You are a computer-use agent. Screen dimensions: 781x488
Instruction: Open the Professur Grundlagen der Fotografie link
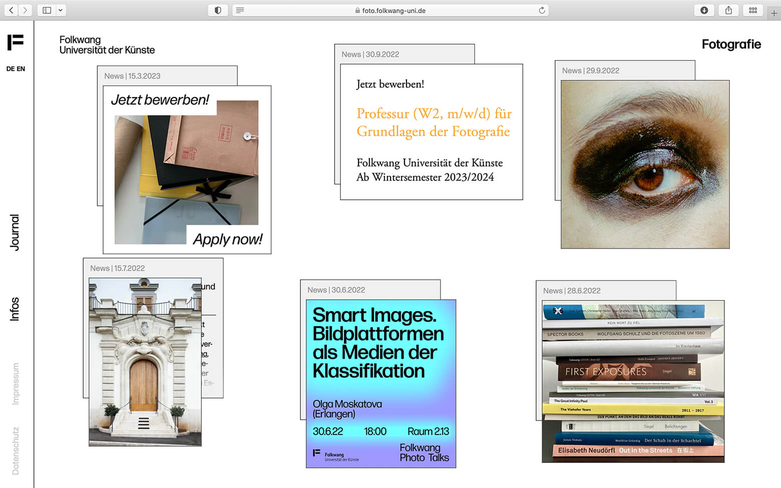[434, 123]
